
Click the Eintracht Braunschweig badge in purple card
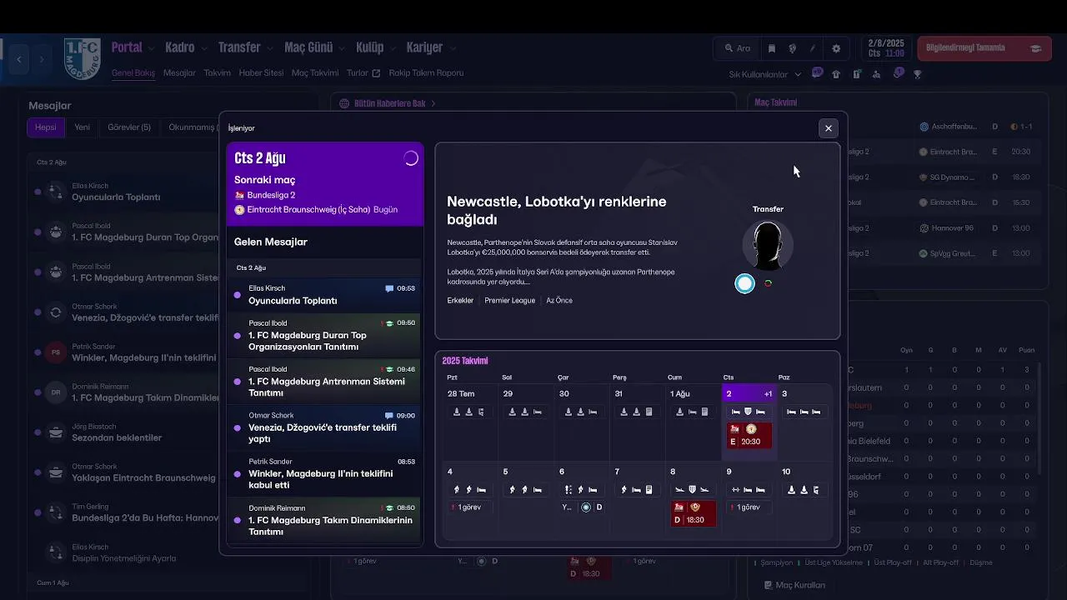[239, 210]
